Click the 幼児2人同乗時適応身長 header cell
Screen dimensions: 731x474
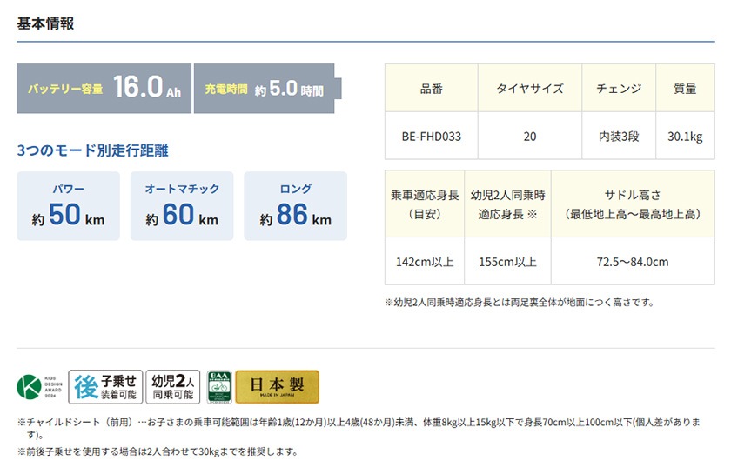tap(506, 204)
